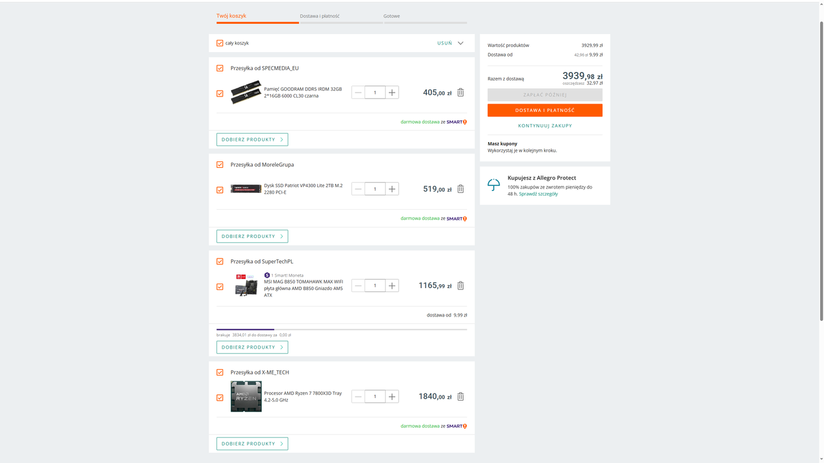Click 'Przesyłka od SPECMEDIA_EU' seller name
Image resolution: width=824 pixels, height=463 pixels.
click(x=265, y=68)
